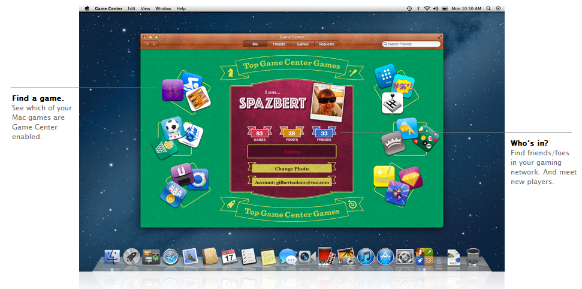
Task: Open the gear shifter racing game icon
Action: [393, 103]
